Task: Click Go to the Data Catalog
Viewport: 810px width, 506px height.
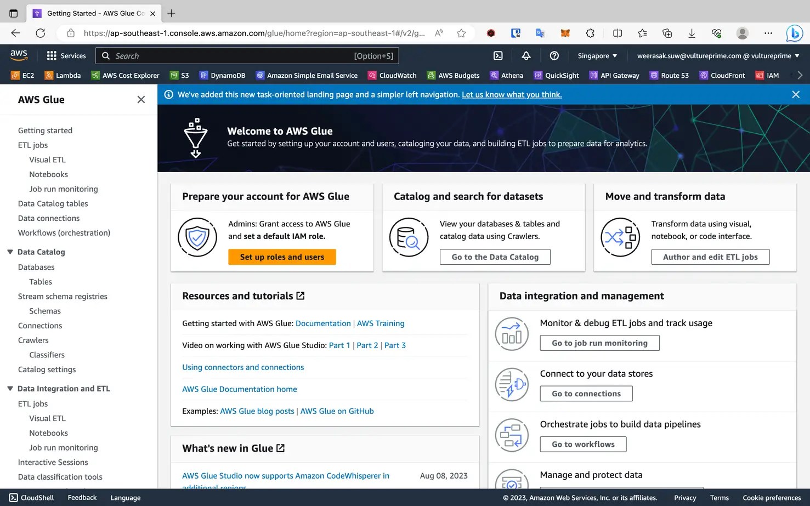Action: (495, 257)
